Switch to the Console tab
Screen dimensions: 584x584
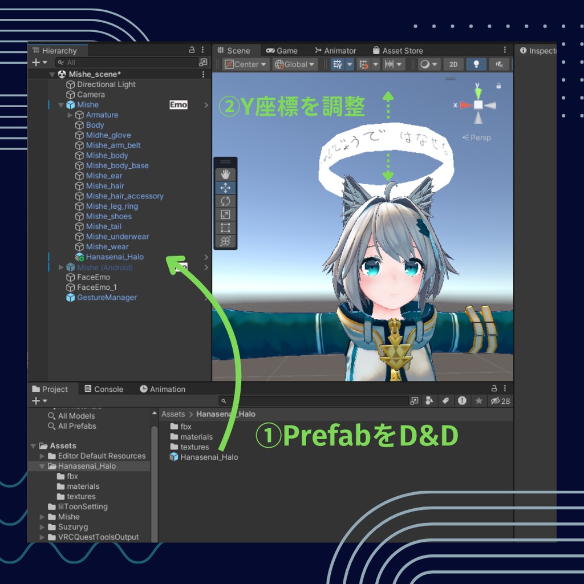[x=104, y=389]
